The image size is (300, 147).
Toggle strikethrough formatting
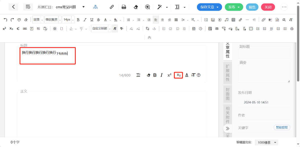coord(98,20)
